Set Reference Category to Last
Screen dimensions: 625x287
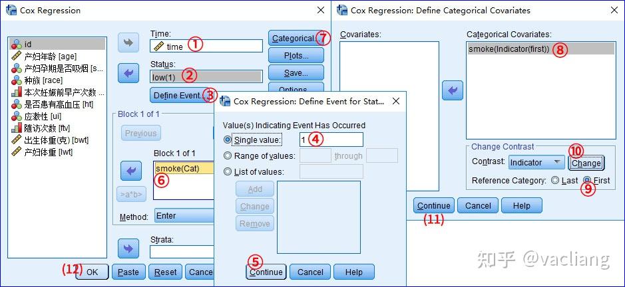(x=555, y=181)
